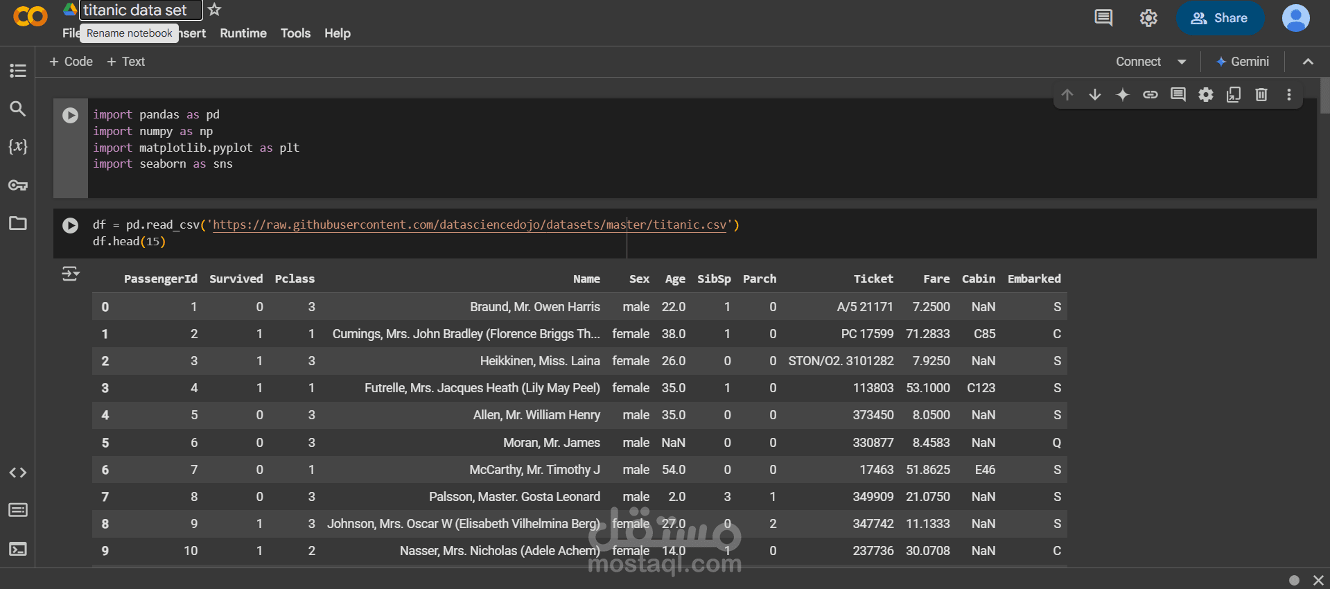
Task: Expand the Connect options dropdown arrow
Action: 1182,62
